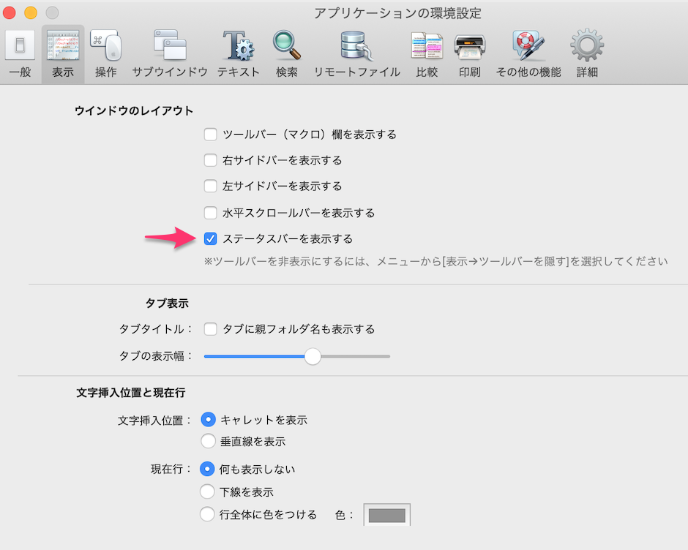Open リモートファイル preferences pane
This screenshot has width=688, height=550.
coord(356,53)
